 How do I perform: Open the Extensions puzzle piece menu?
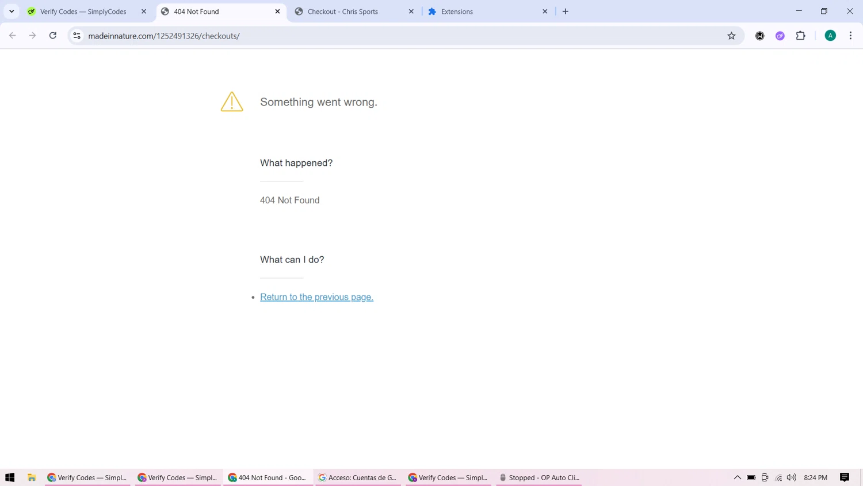801,36
